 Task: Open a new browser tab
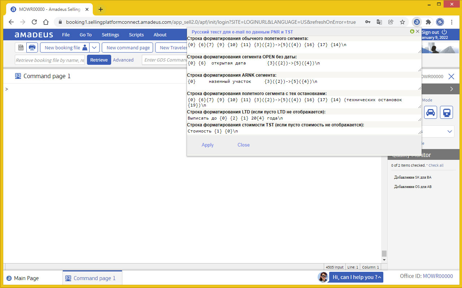pyautogui.click(x=101, y=9)
